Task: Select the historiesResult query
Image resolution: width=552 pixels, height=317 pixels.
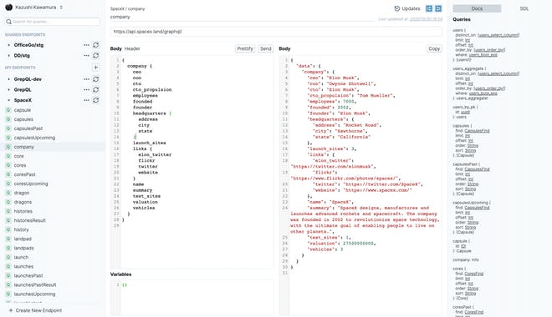Action: click(x=30, y=220)
